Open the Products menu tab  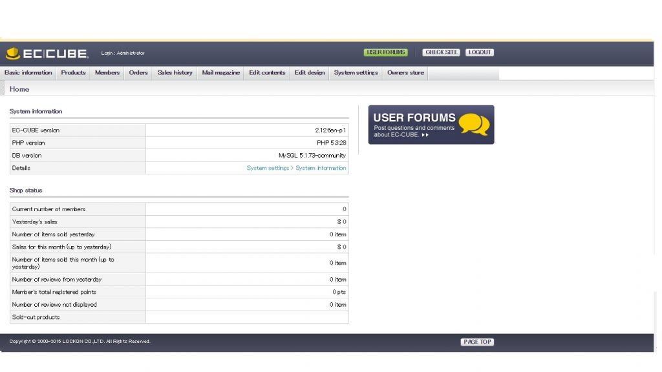click(x=72, y=73)
